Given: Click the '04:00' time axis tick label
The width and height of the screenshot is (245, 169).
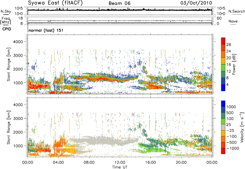Looking at the screenshot, I should [58, 163].
